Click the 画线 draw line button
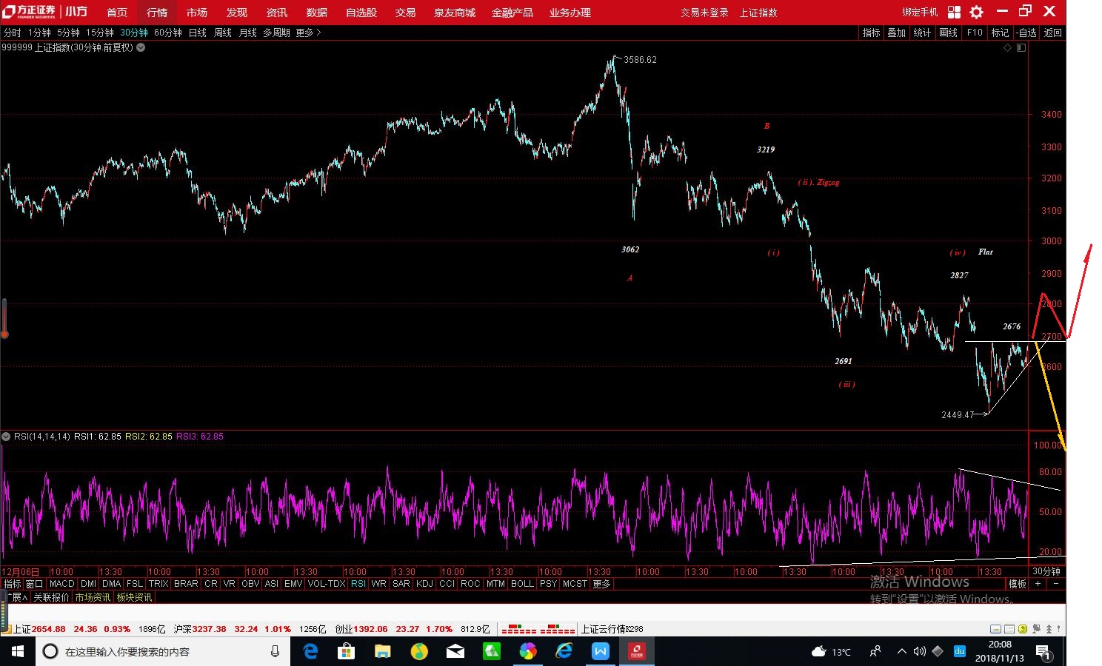 click(x=949, y=33)
